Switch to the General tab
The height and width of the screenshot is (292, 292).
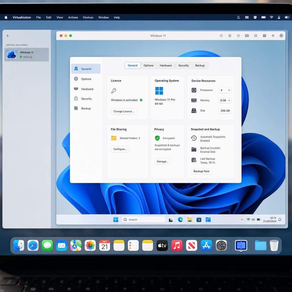tap(133, 66)
